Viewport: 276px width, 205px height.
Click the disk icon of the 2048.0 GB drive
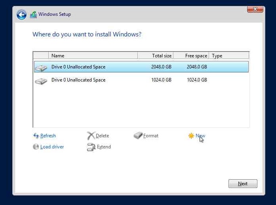pyautogui.click(x=41, y=68)
